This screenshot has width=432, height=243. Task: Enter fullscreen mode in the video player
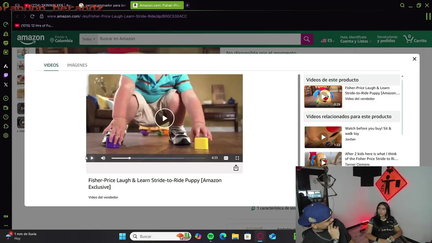pyautogui.click(x=237, y=158)
